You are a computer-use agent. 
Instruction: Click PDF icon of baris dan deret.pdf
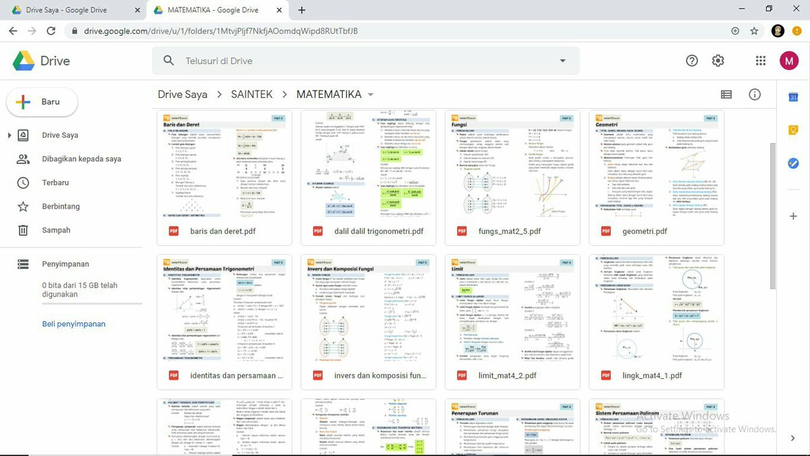tap(173, 232)
